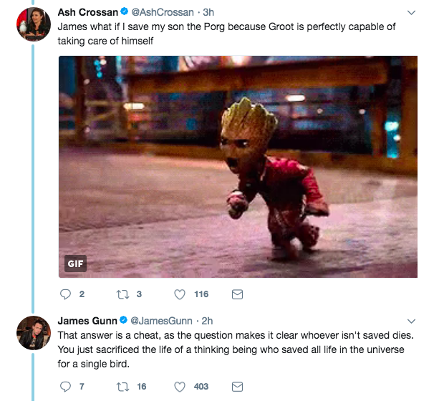The width and height of the screenshot is (434, 401).
Task: Retweet Ash Crossan's Groot tweet
Action: click(x=121, y=294)
